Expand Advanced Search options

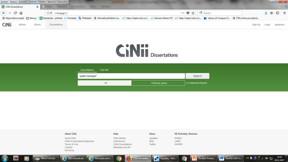tap(197, 83)
